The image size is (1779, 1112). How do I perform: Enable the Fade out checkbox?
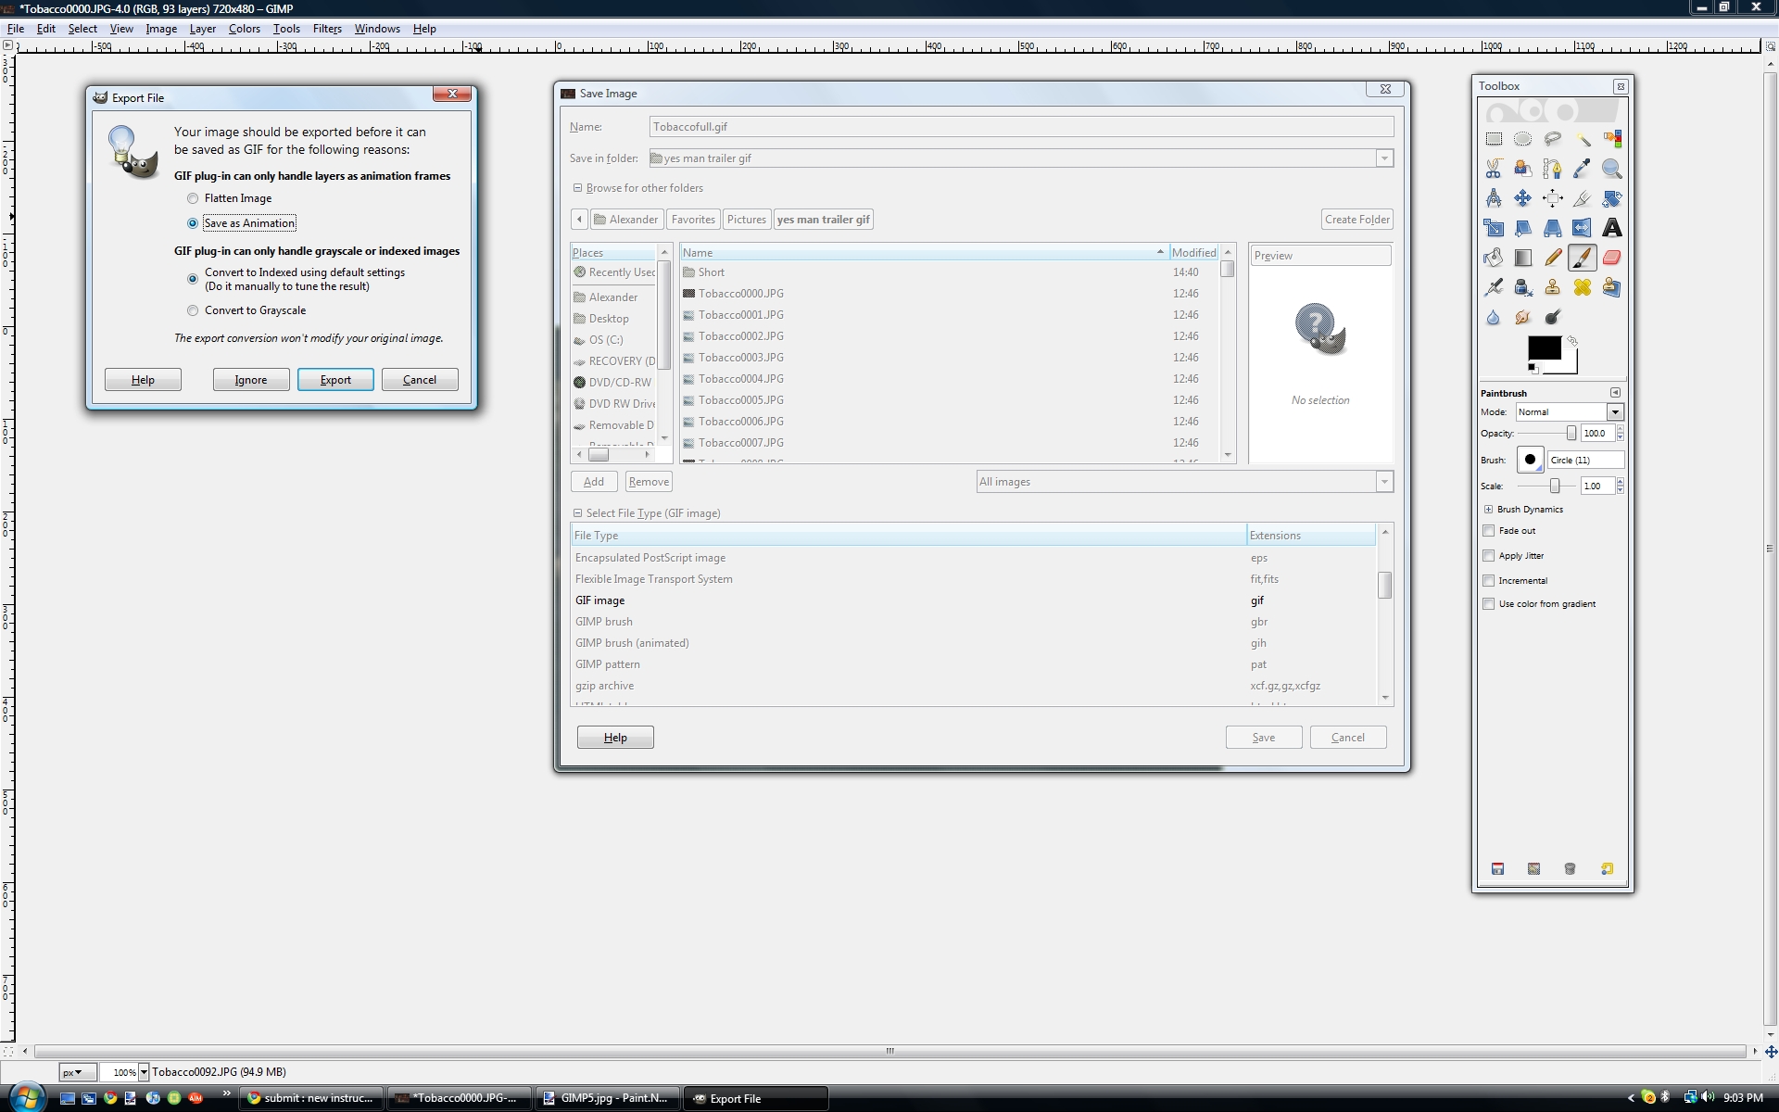1489,531
